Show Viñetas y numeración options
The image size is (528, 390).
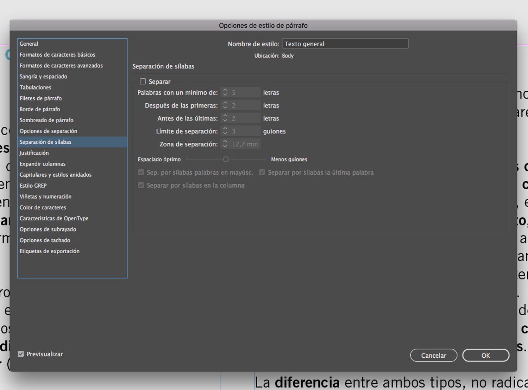point(45,196)
